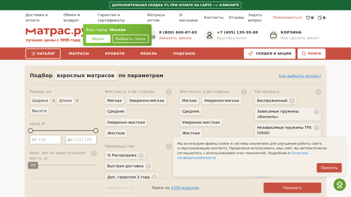Open the Как выбрать матрас? link
The height and width of the screenshot is (197, 351).
pos(300,76)
